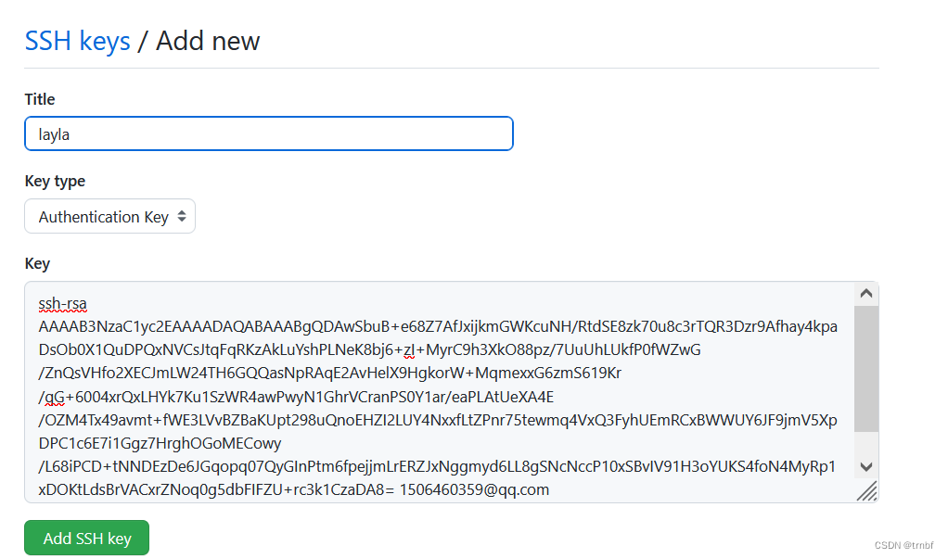This screenshot has height=558, width=948.
Task: Click the "Key type" label
Action: coord(55,181)
